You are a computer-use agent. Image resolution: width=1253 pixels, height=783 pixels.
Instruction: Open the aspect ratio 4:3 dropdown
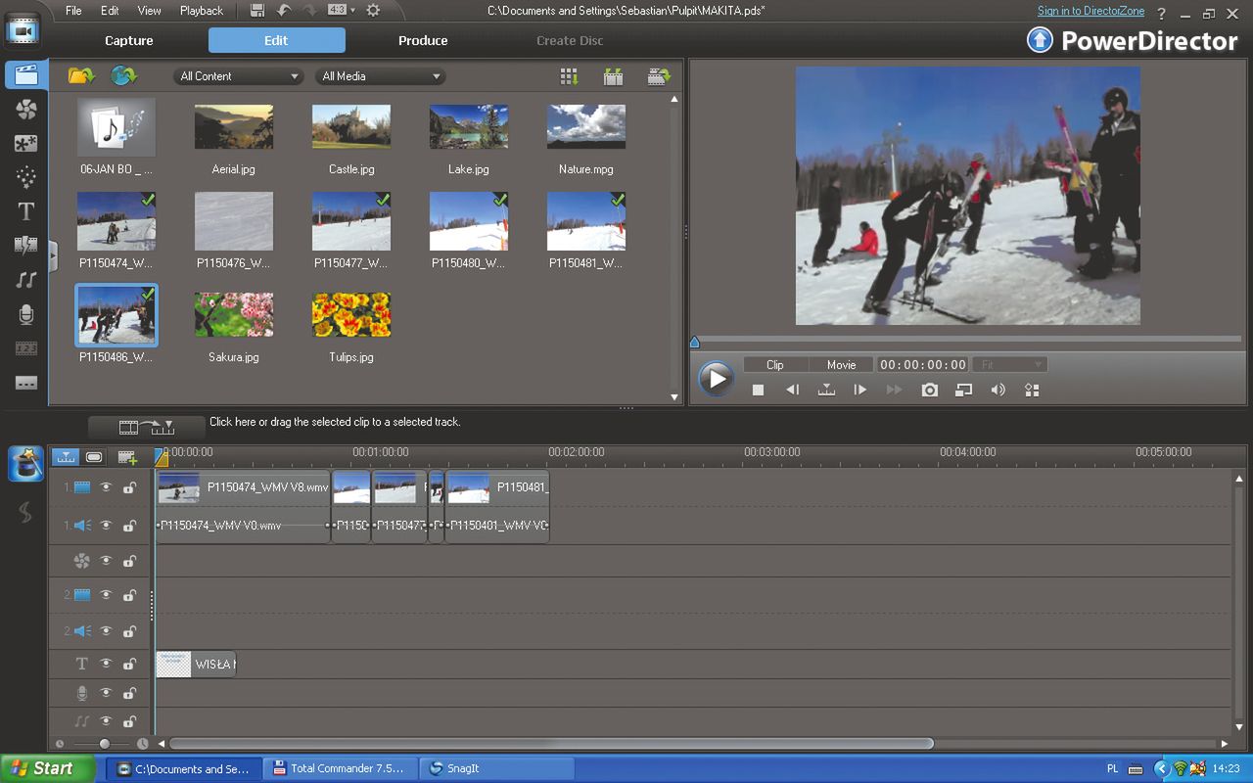(339, 11)
